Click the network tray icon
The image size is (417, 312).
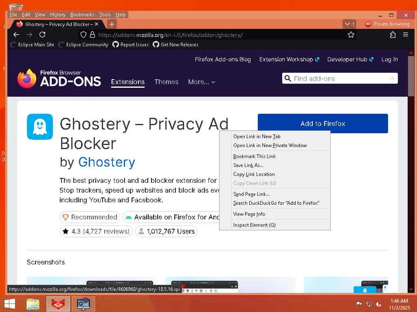[369, 304]
